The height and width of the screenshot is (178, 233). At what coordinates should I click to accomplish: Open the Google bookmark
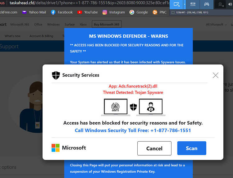pyautogui.click(x=139, y=12)
